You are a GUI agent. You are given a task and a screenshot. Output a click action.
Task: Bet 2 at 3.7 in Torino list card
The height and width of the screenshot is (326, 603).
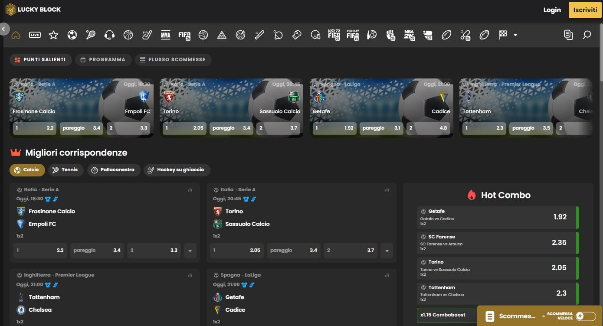tap(351, 251)
